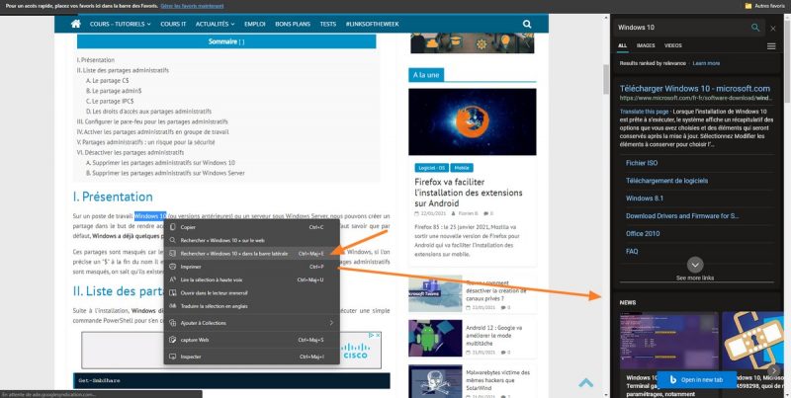
Task: Expand Ajouter à Collections submenu arrow
Action: point(331,323)
